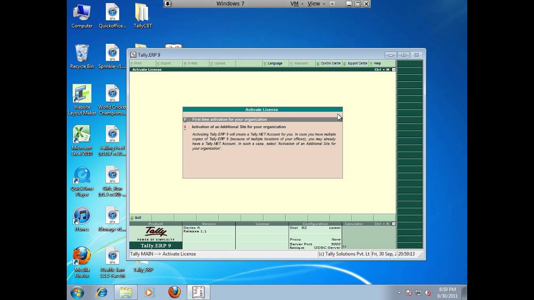
Task: Click the '(c) Tally Solutions Pvt. Lt' status entry
Action: pyautogui.click(x=344, y=254)
